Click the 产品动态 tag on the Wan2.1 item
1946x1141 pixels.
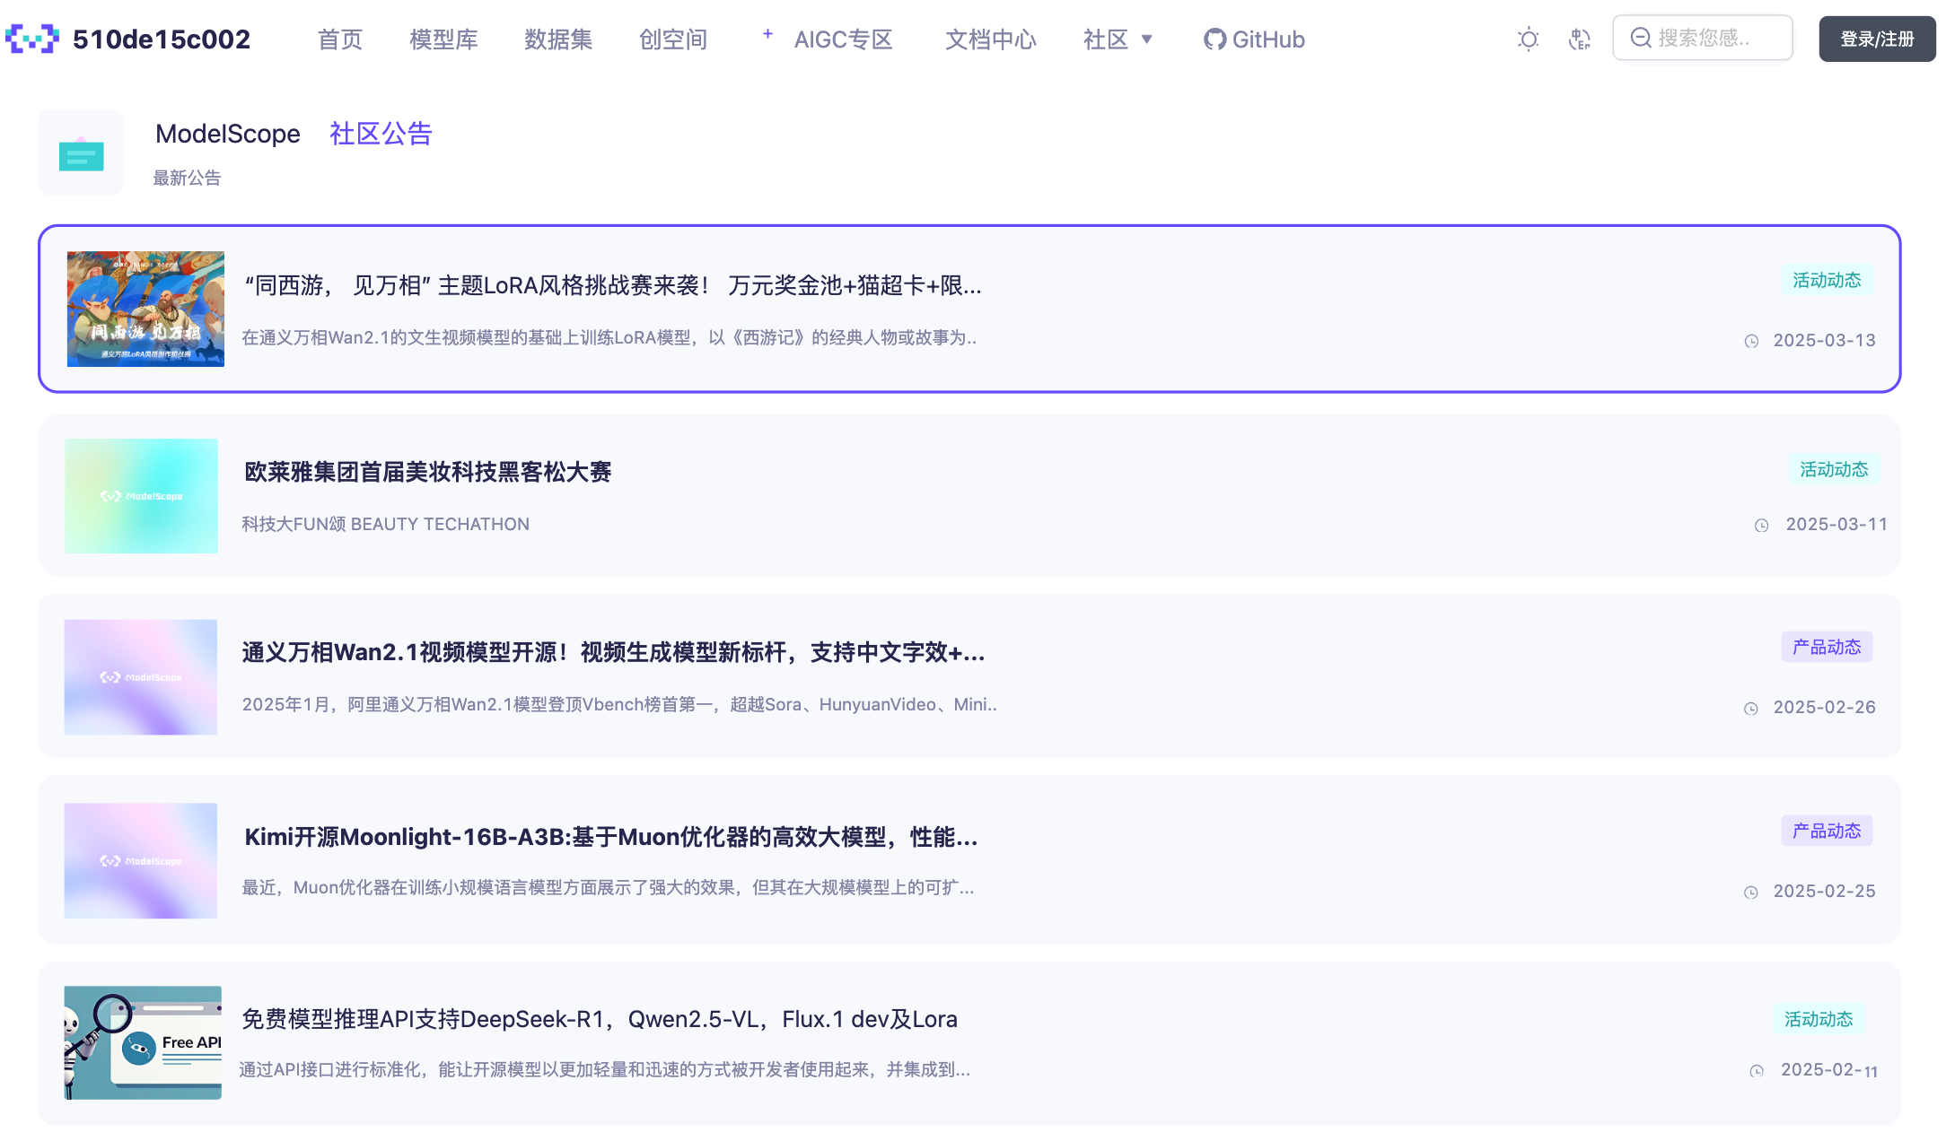click(x=1827, y=647)
